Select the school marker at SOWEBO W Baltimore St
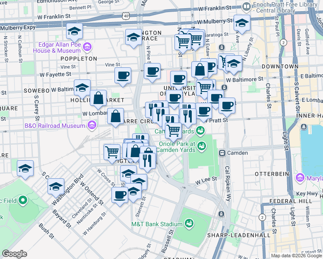The height and width of the screenshot is (259, 323). pos(82,89)
